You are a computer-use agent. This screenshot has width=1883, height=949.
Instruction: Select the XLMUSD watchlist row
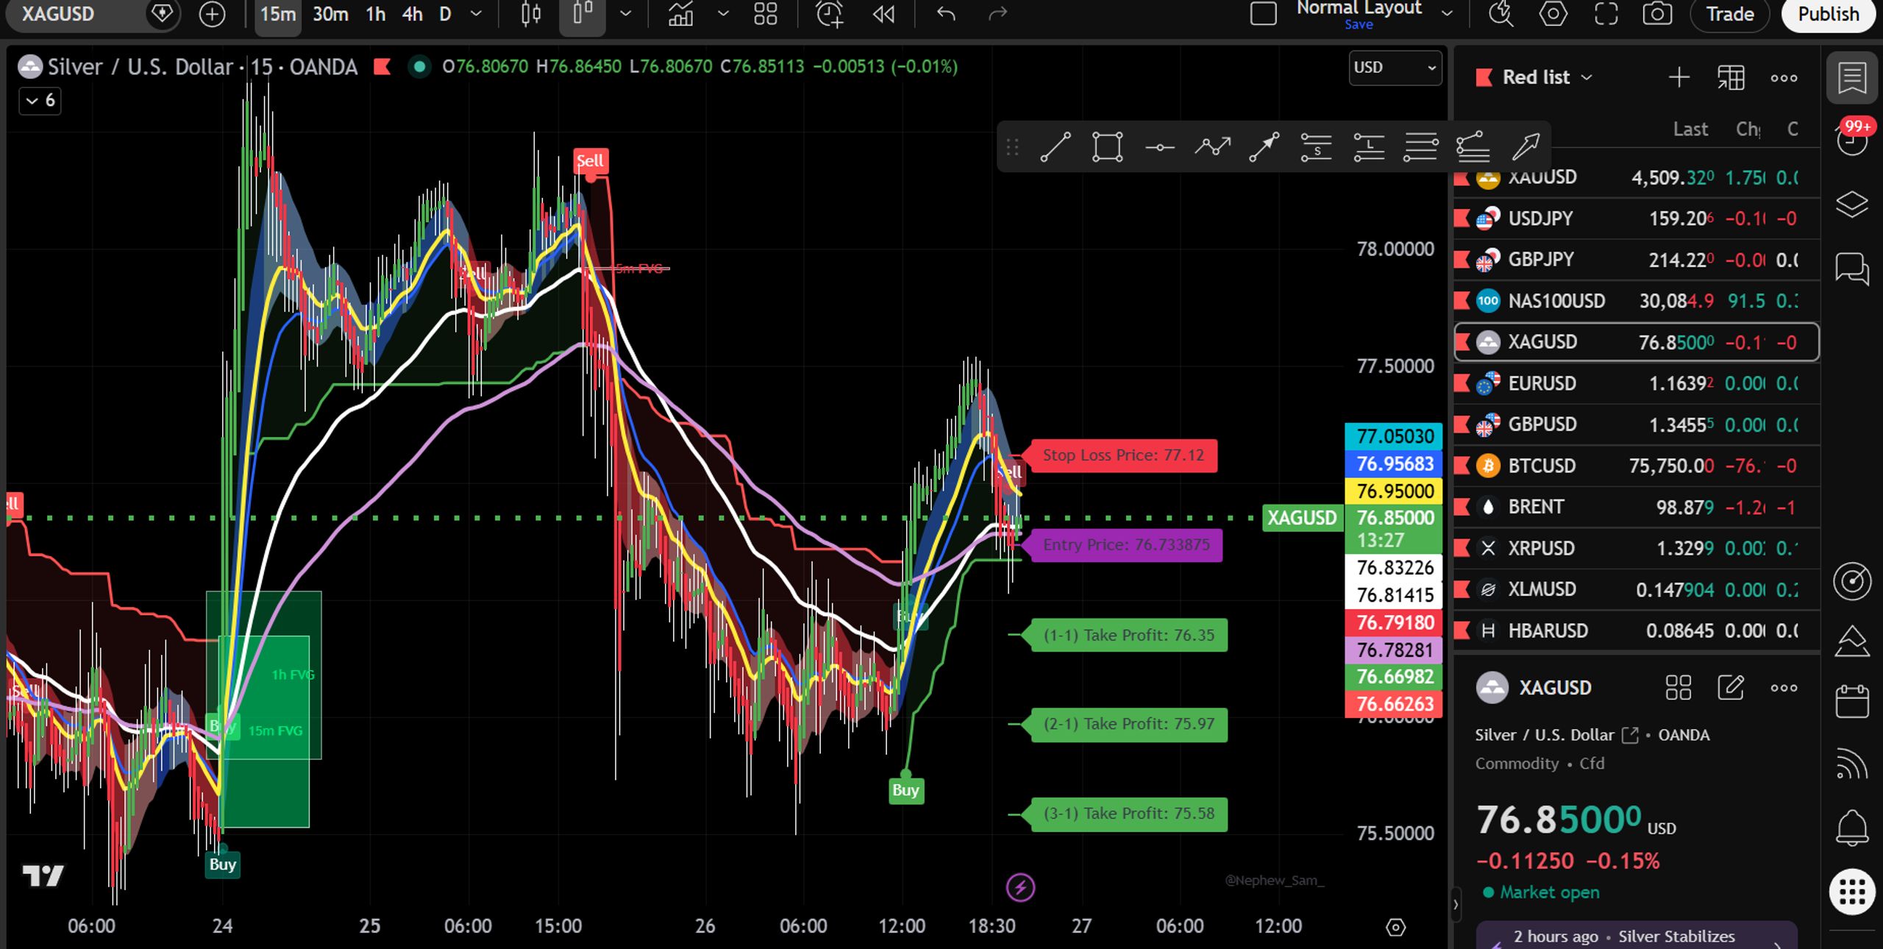pyautogui.click(x=1637, y=589)
